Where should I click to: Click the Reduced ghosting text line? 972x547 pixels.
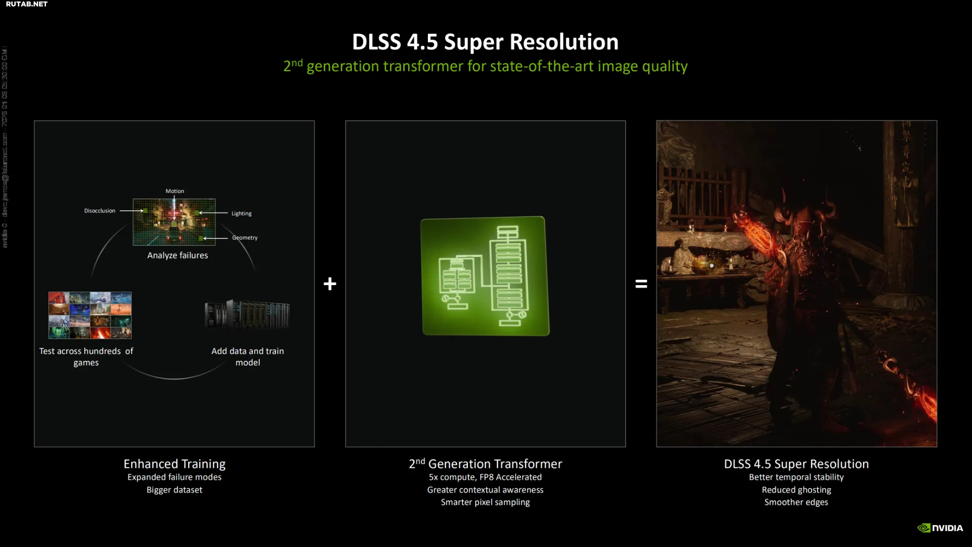coord(796,490)
